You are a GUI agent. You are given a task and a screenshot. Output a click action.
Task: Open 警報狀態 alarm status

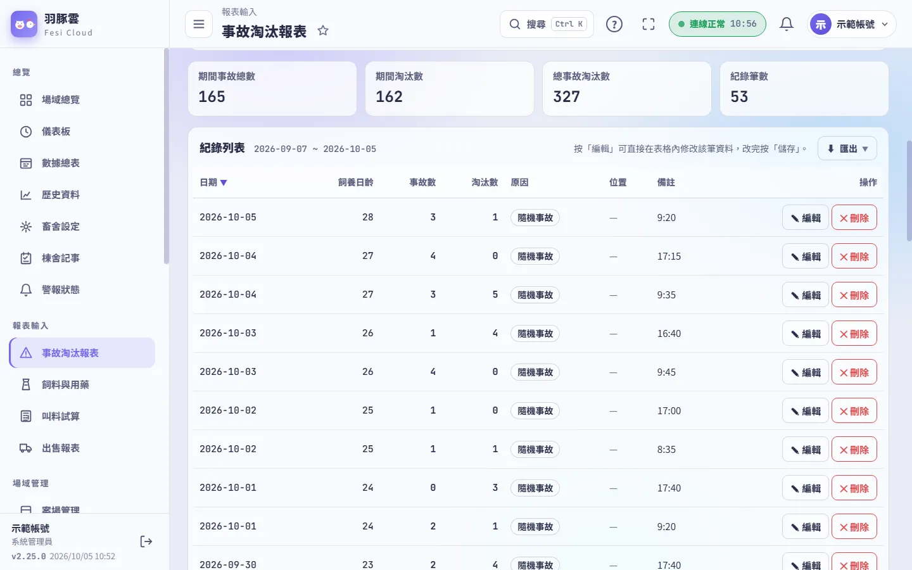coord(82,290)
